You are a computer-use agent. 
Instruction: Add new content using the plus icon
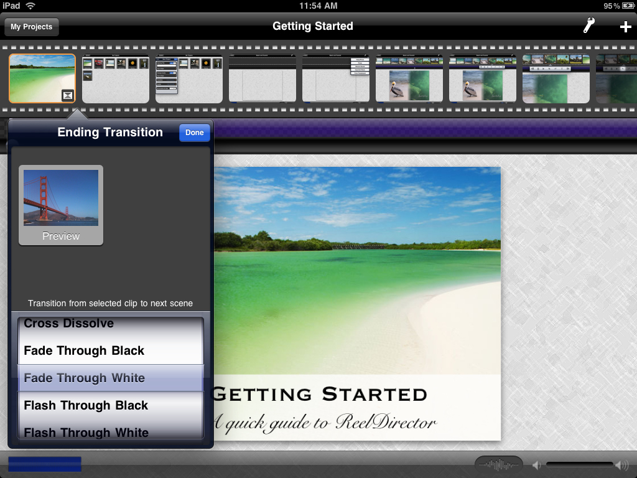coord(625,26)
